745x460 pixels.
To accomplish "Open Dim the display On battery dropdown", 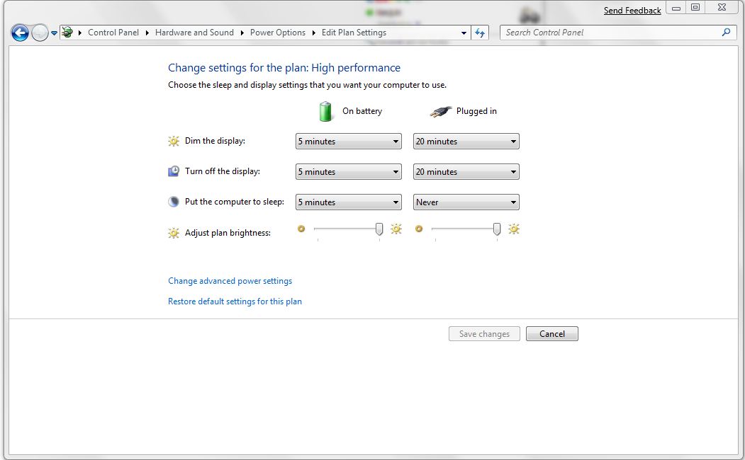I will click(348, 142).
